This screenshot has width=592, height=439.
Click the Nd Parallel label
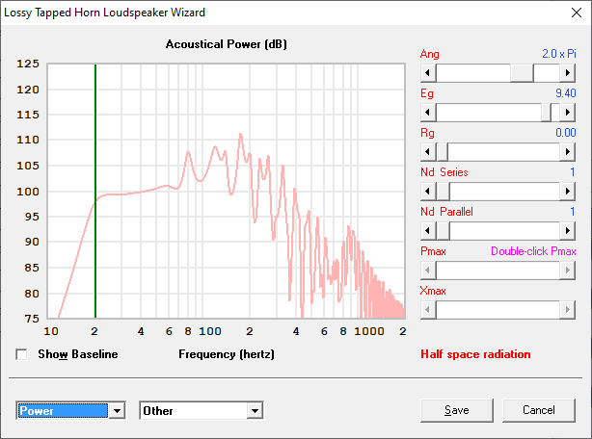(x=446, y=212)
